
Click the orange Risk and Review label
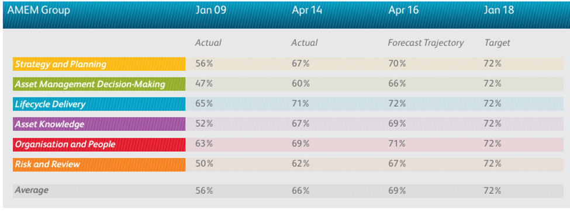click(99, 165)
